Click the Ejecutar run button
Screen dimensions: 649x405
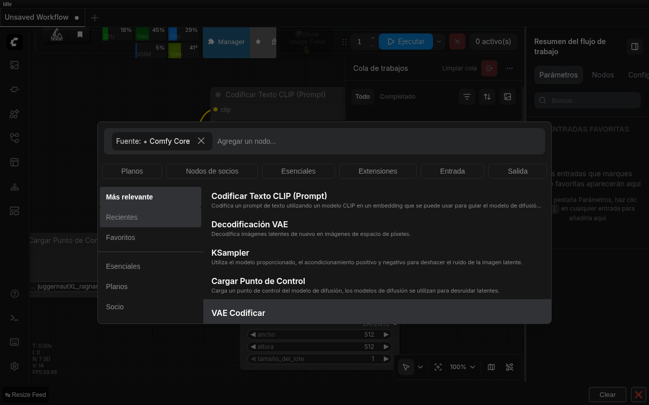406,42
